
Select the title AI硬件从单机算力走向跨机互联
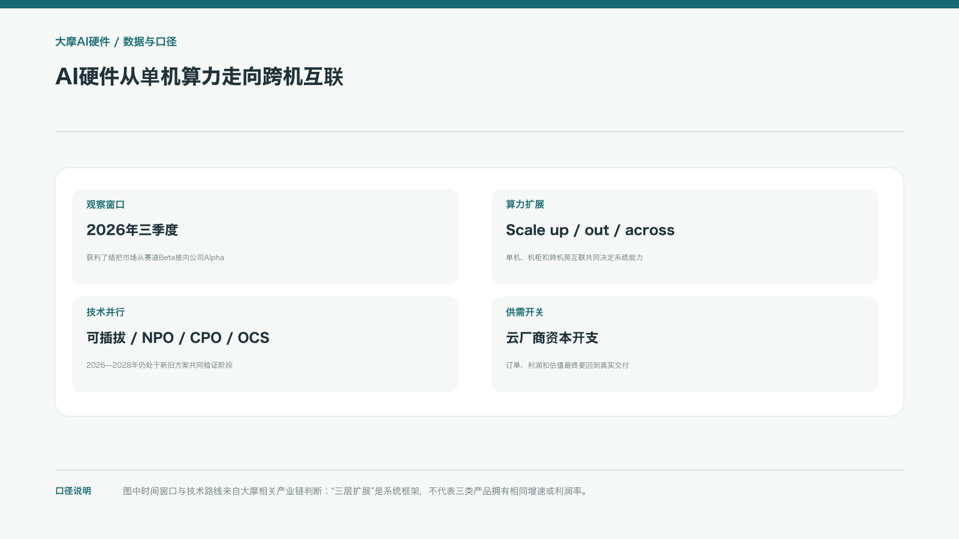point(199,77)
